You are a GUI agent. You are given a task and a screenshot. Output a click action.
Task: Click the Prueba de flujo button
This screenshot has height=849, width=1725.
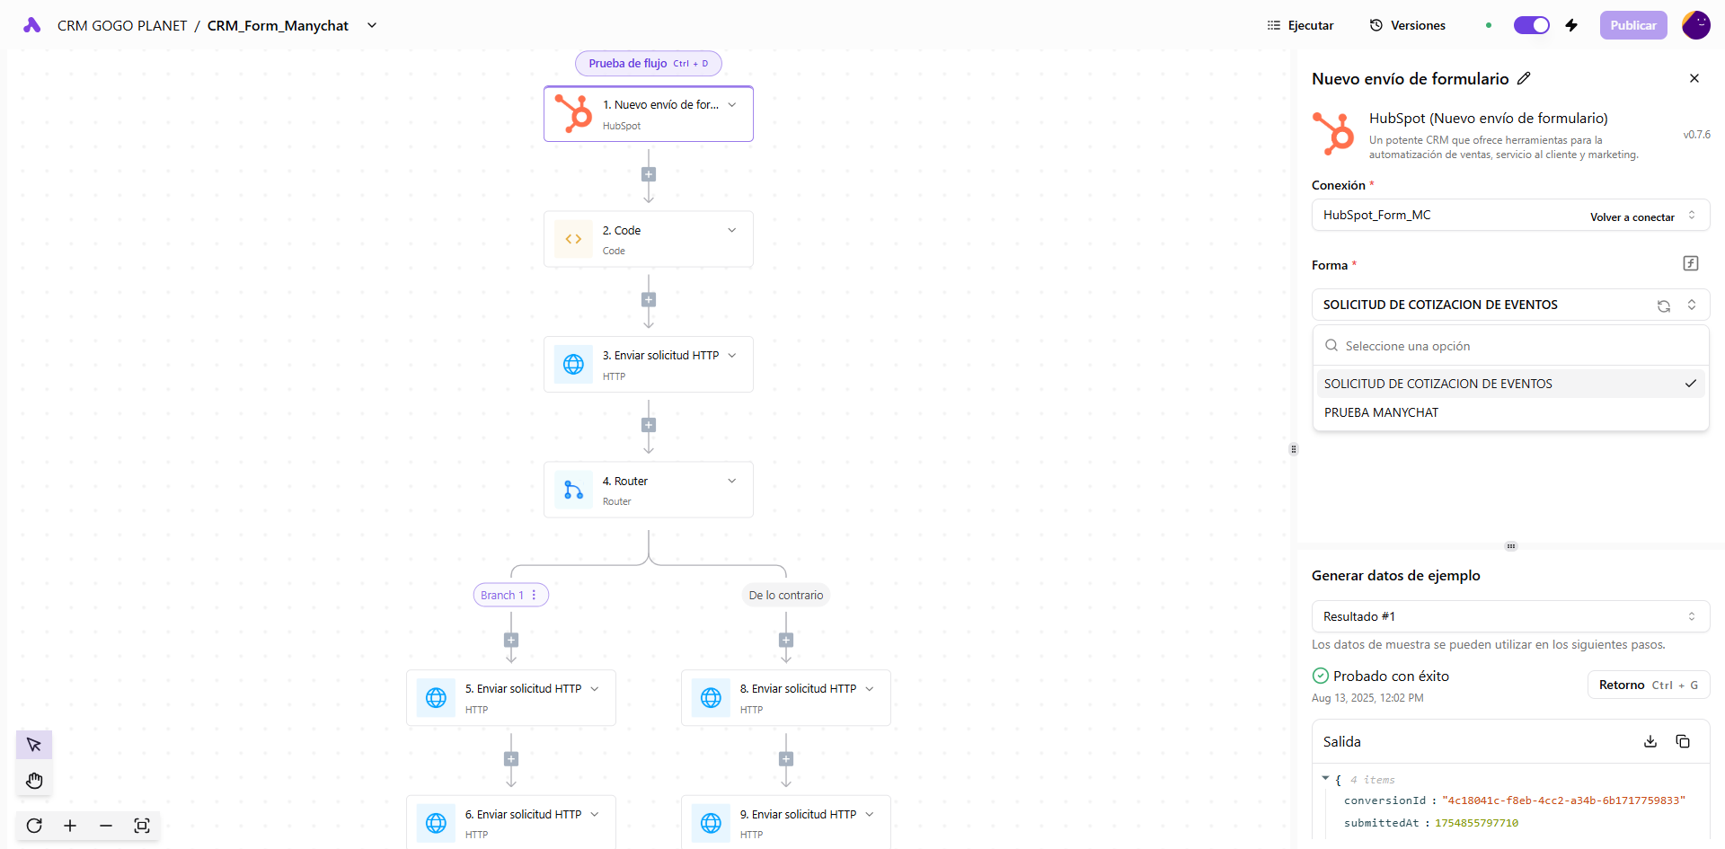pyautogui.click(x=648, y=64)
